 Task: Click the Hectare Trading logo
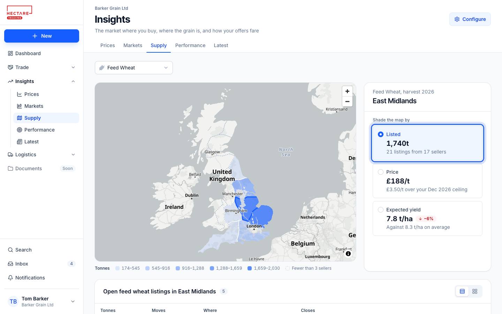pyautogui.click(x=20, y=13)
